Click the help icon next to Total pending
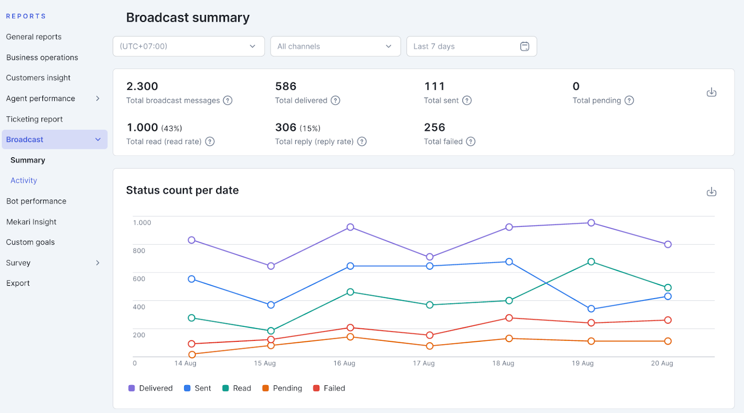 [629, 100]
